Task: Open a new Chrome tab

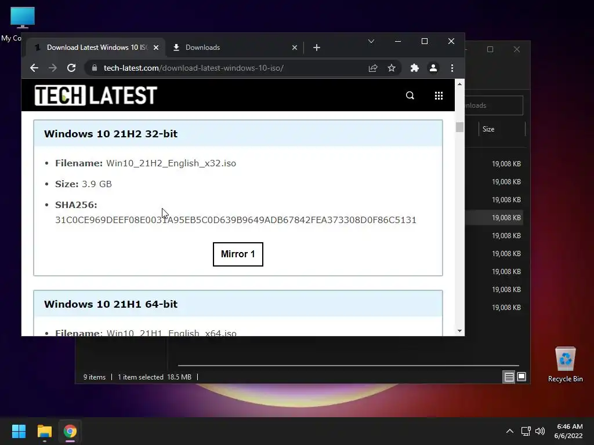Action: click(x=317, y=48)
